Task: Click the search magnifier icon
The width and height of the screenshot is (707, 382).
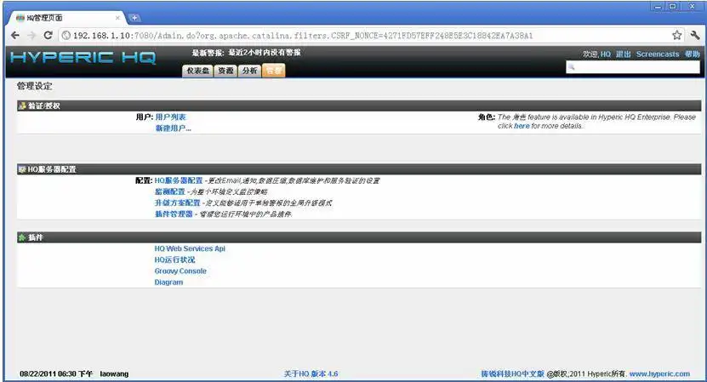Action: (x=571, y=67)
